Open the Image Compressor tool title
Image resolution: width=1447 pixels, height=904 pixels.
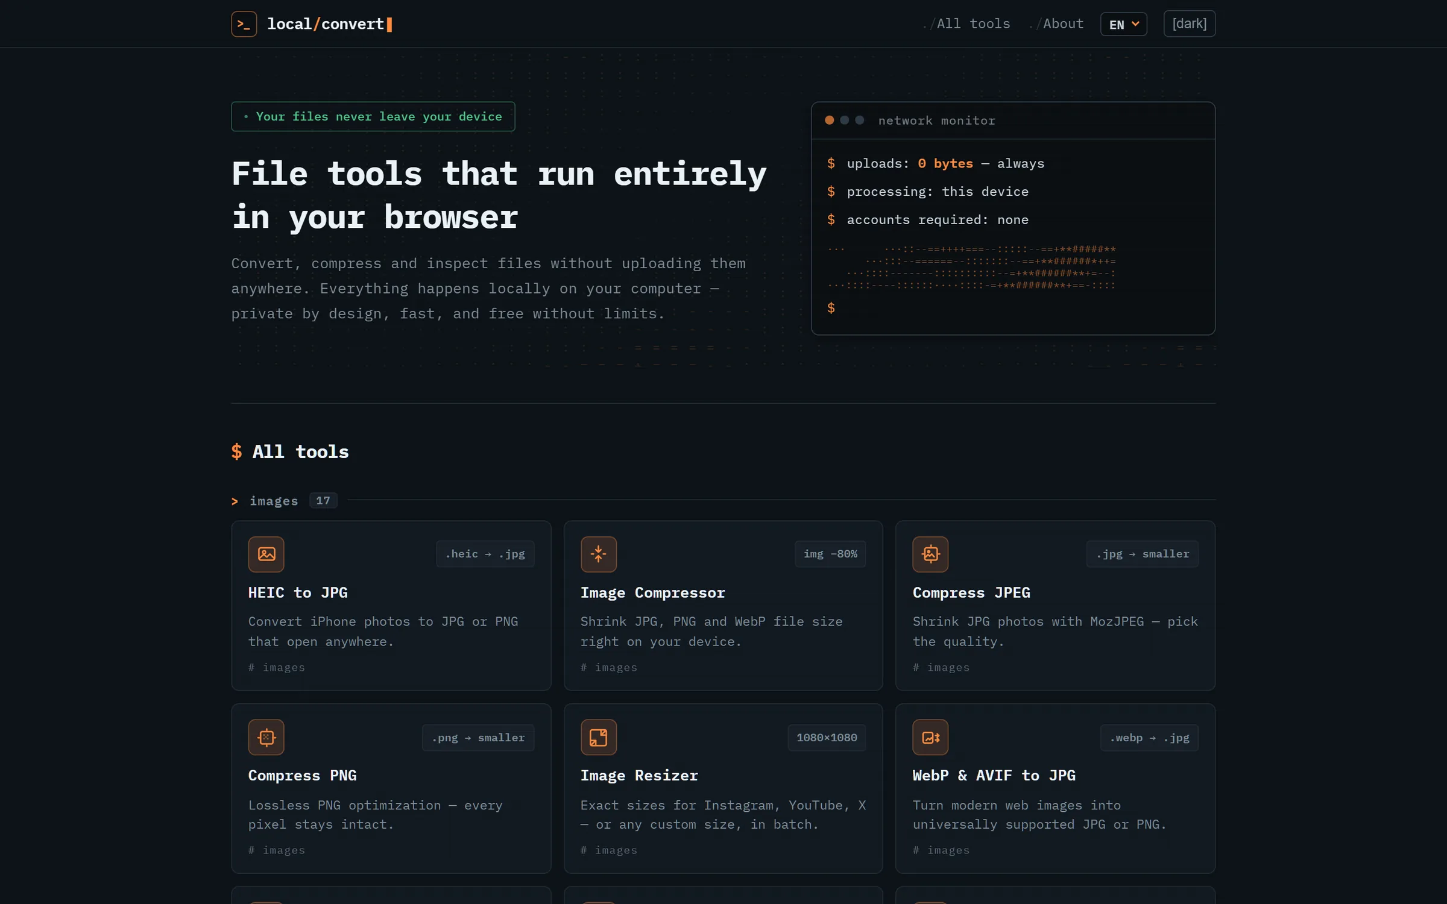[x=652, y=592]
